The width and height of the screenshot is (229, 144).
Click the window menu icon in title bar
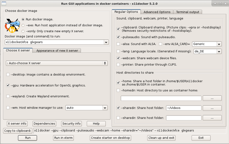click(x=4, y=3)
